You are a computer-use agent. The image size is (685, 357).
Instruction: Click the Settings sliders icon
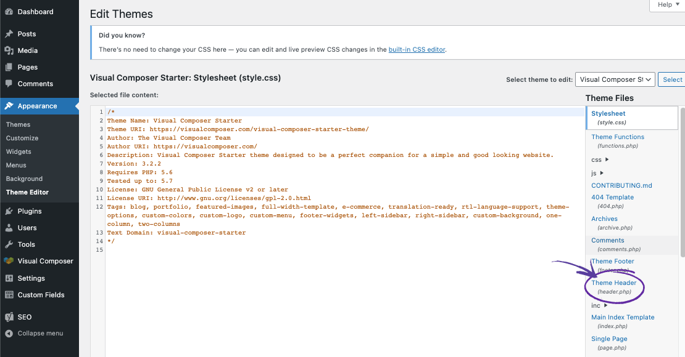tap(9, 278)
